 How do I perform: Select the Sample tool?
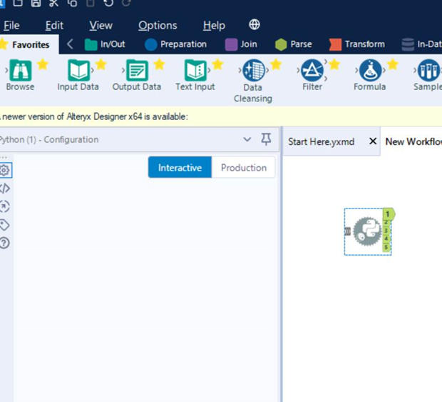[428, 70]
